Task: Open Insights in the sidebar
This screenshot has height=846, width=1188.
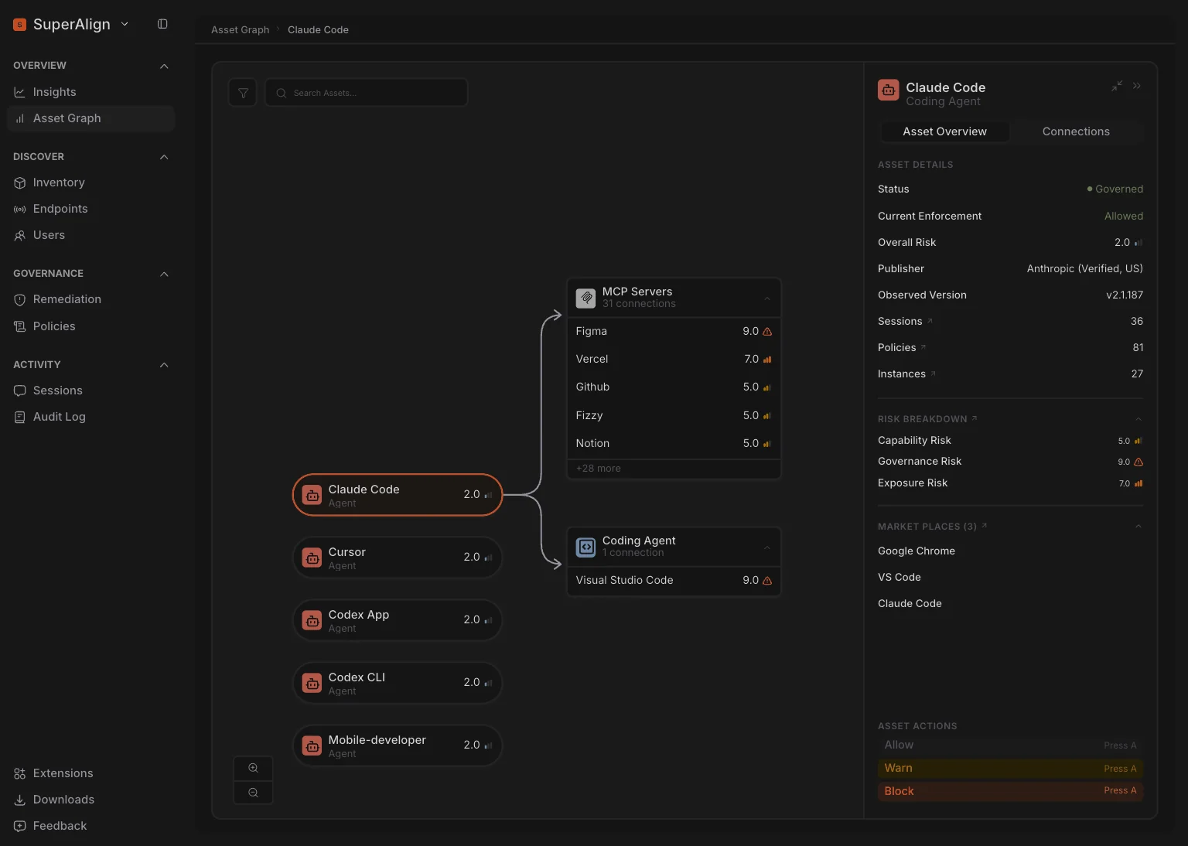Action: point(91,92)
